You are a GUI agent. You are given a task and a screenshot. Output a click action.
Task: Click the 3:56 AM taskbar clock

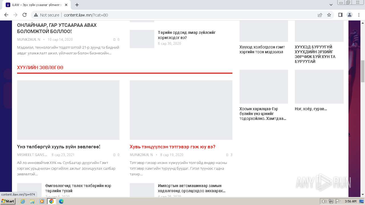(x=350, y=201)
